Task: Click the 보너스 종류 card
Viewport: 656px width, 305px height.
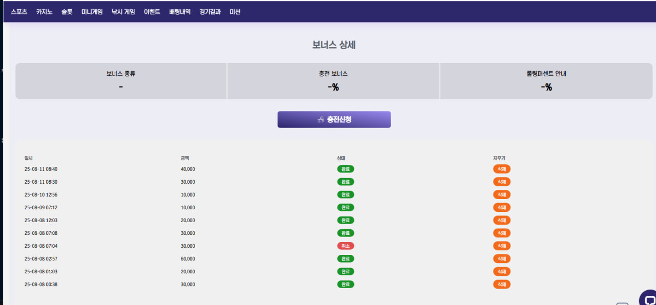Action: point(121,81)
